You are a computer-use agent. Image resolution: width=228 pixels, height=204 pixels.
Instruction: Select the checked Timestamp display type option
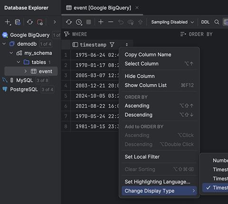coord(215,188)
